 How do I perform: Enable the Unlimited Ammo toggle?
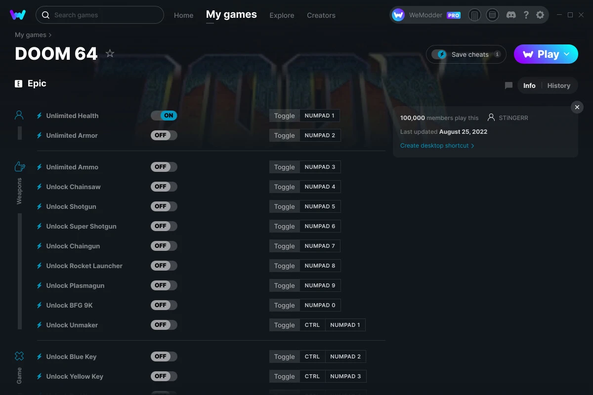(164, 167)
